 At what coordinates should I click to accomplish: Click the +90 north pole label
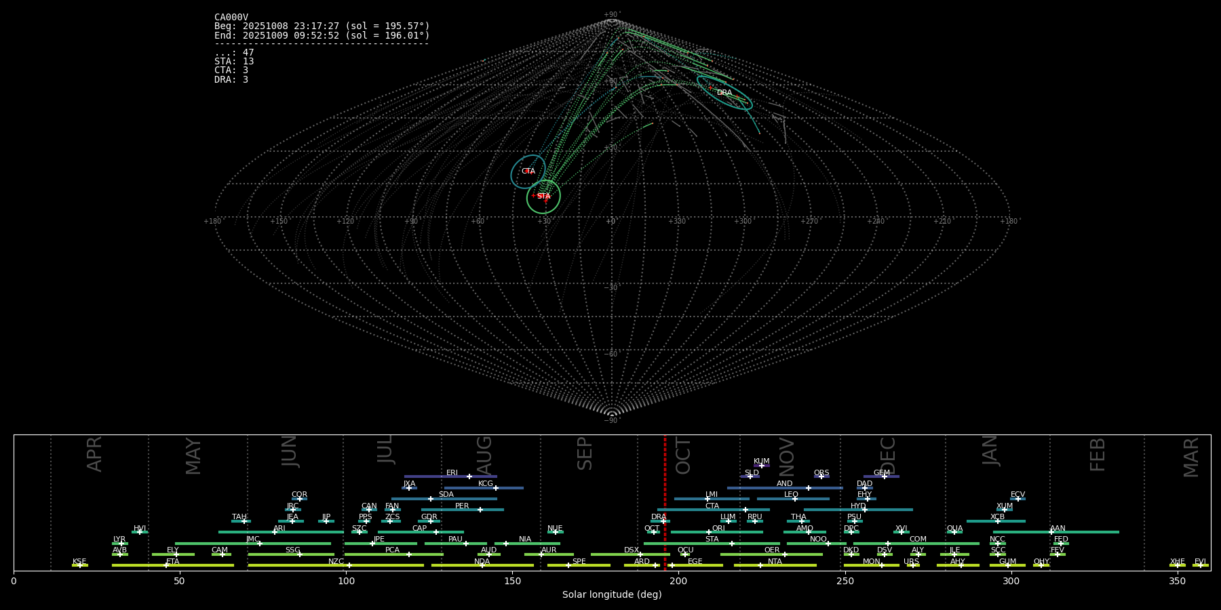tap(611, 15)
